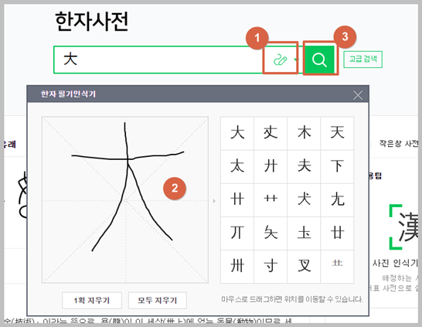Close the 한자 필기인식기 popup
Screen dimensions: 422x327
click(x=358, y=95)
